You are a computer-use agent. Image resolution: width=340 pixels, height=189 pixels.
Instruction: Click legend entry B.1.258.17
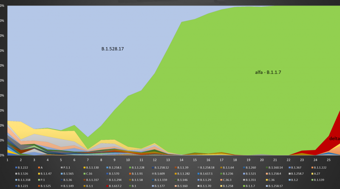click(x=274, y=186)
